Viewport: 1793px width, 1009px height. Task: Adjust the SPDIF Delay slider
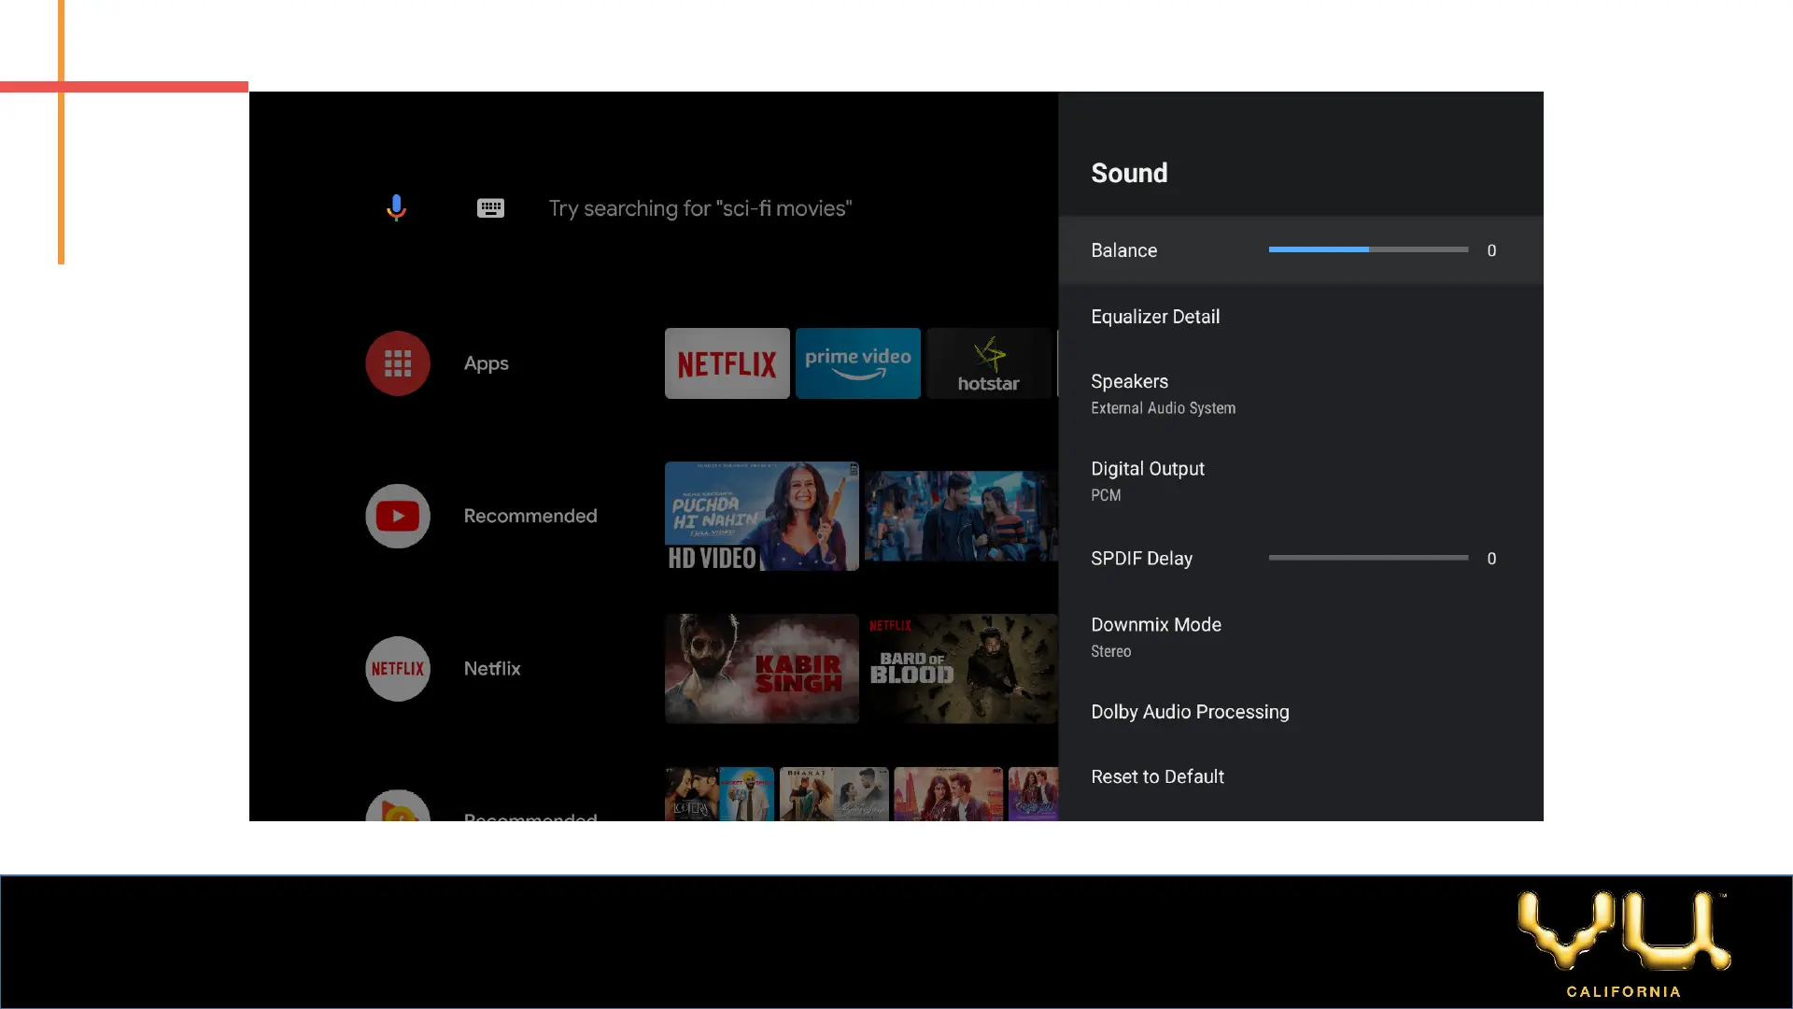coord(1367,558)
